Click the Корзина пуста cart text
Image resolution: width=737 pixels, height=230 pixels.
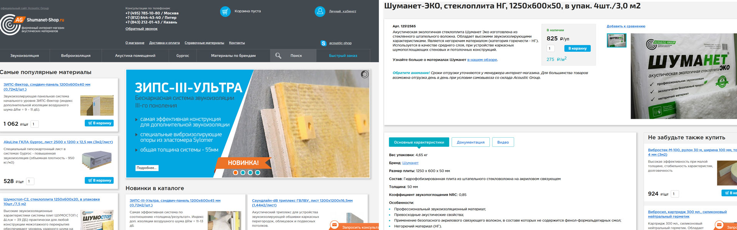(248, 11)
